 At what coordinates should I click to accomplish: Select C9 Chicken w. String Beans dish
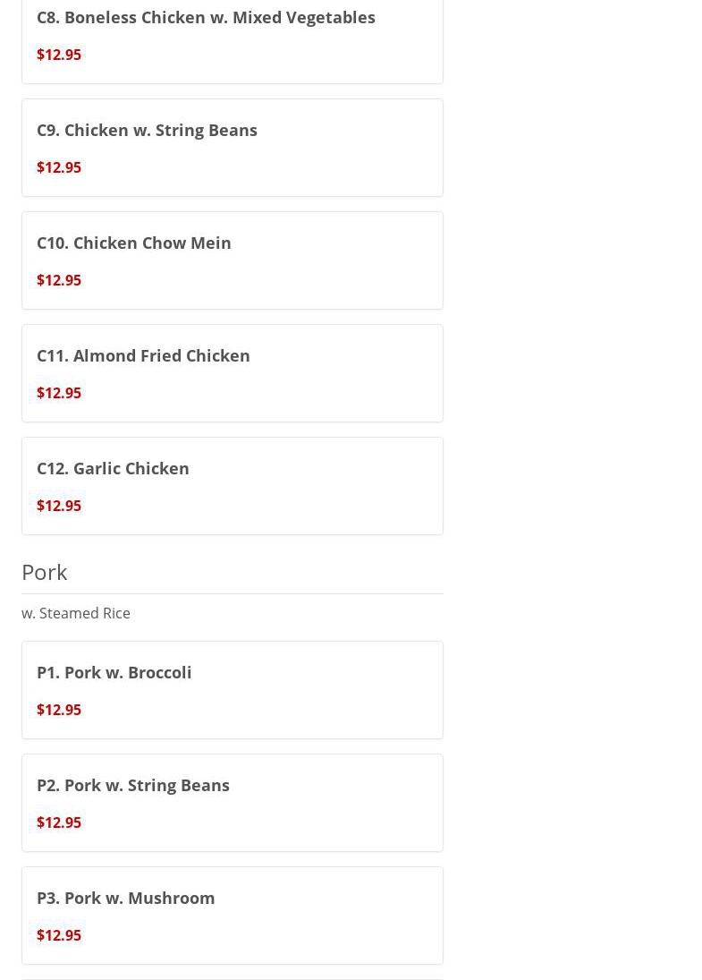(x=147, y=130)
